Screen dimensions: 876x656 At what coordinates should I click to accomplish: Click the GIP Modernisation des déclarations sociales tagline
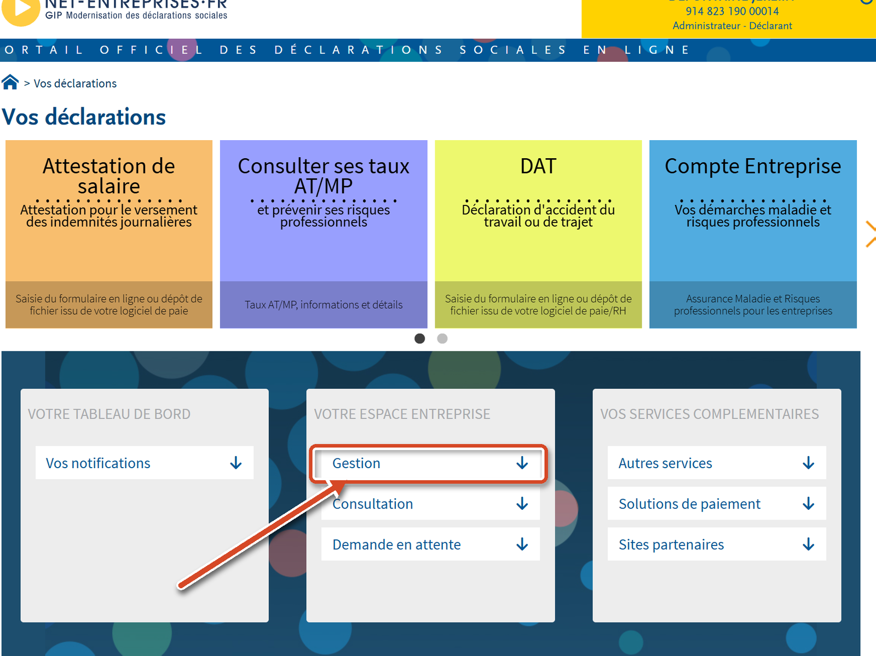click(136, 15)
